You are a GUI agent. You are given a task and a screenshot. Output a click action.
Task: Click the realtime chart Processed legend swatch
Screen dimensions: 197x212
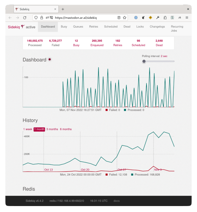pyautogui.click(x=125, y=110)
